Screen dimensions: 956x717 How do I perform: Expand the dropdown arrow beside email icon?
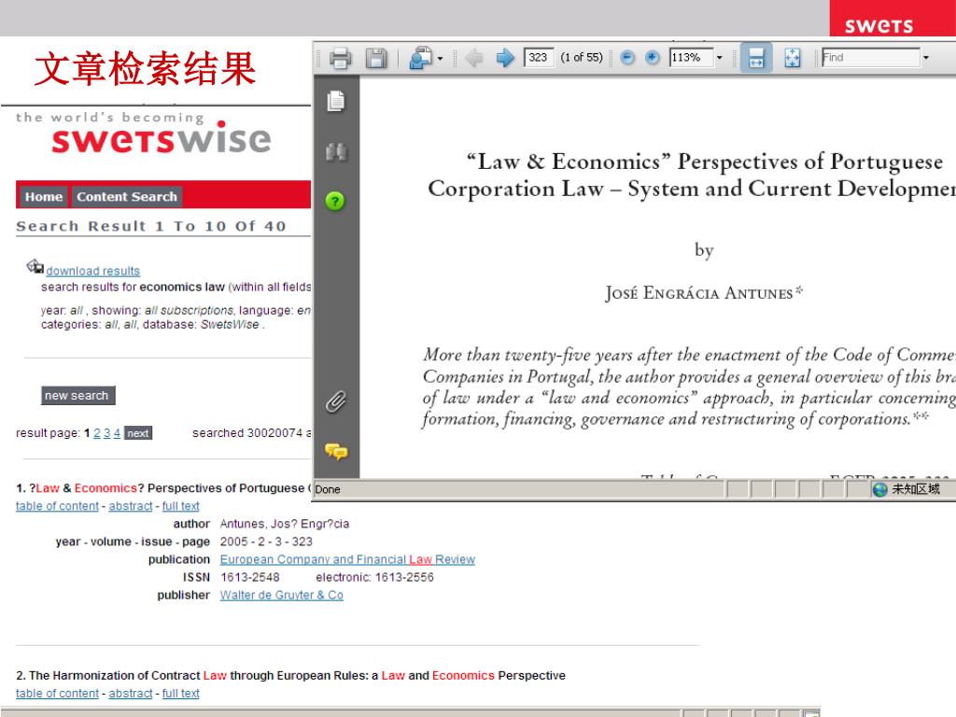tap(441, 59)
